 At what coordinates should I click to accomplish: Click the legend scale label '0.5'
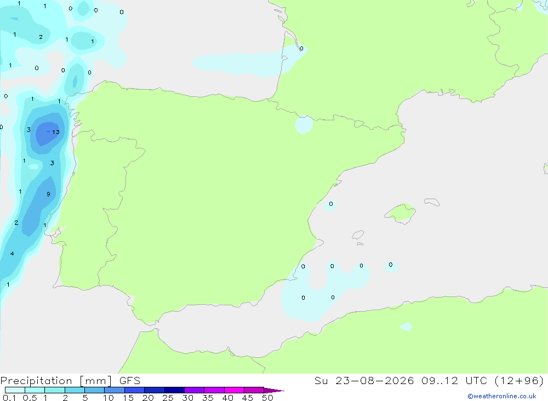coord(30,398)
